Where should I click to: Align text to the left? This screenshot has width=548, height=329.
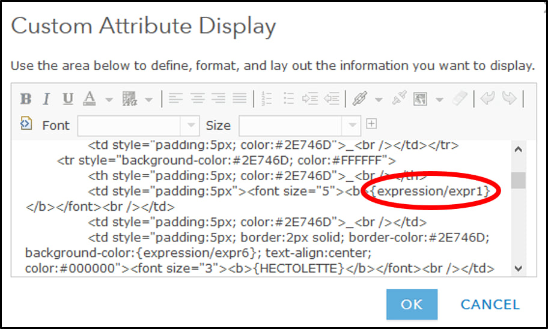coord(175,98)
